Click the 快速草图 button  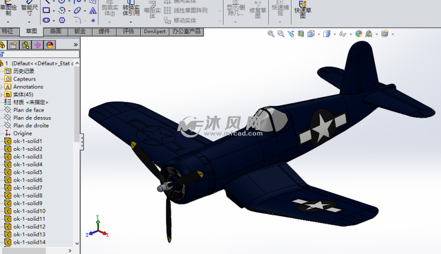(x=302, y=10)
